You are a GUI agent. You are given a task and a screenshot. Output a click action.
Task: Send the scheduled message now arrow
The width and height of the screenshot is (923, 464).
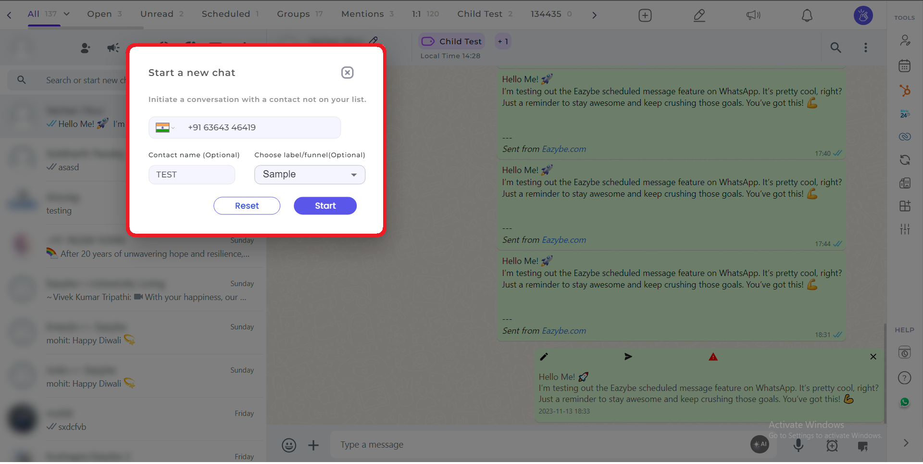(x=628, y=357)
